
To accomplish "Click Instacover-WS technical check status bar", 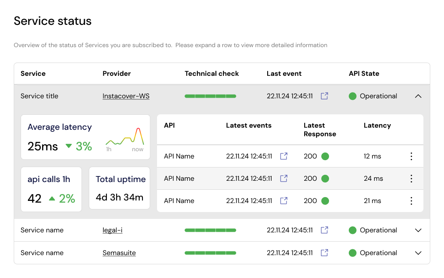I will click(x=210, y=96).
